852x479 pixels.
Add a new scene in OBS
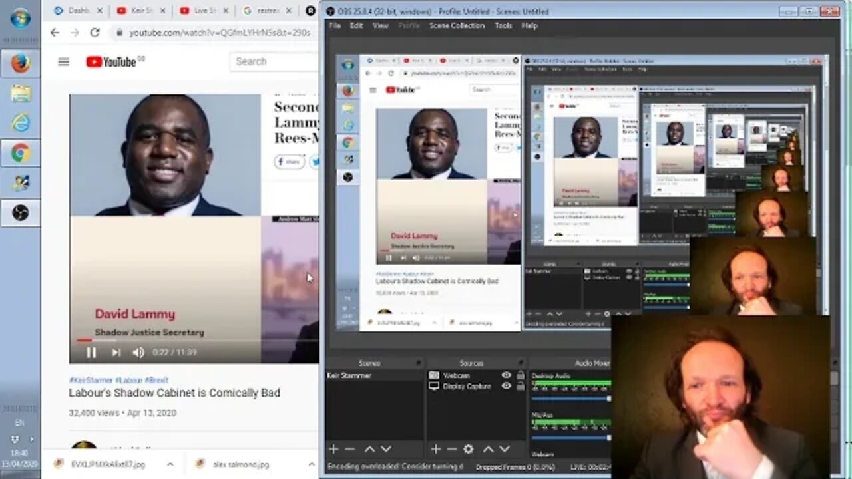[333, 449]
